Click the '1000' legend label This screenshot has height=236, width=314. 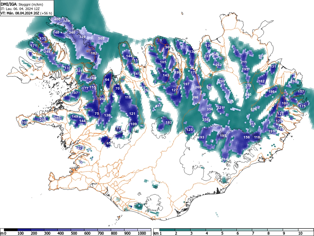pyautogui.click(x=142, y=233)
